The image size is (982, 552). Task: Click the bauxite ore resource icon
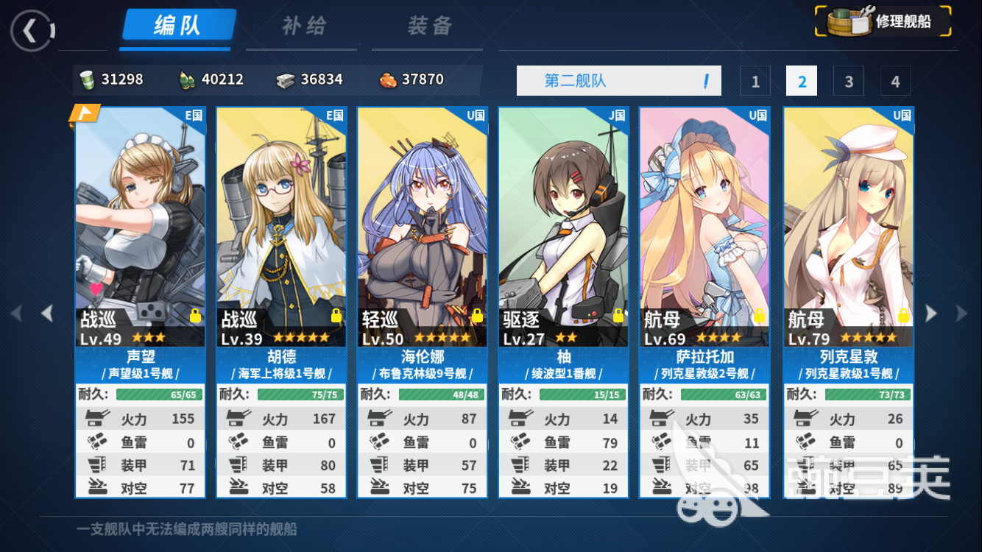point(387,79)
